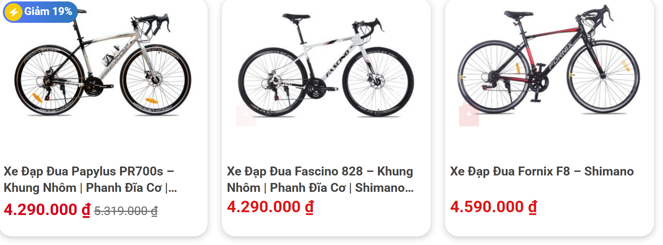Click the faint add-to-cart bag on Fornix F8
663x245 pixels.
[469, 115]
